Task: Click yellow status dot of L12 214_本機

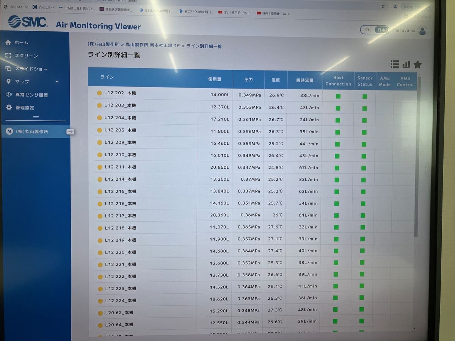Action: 100,179
